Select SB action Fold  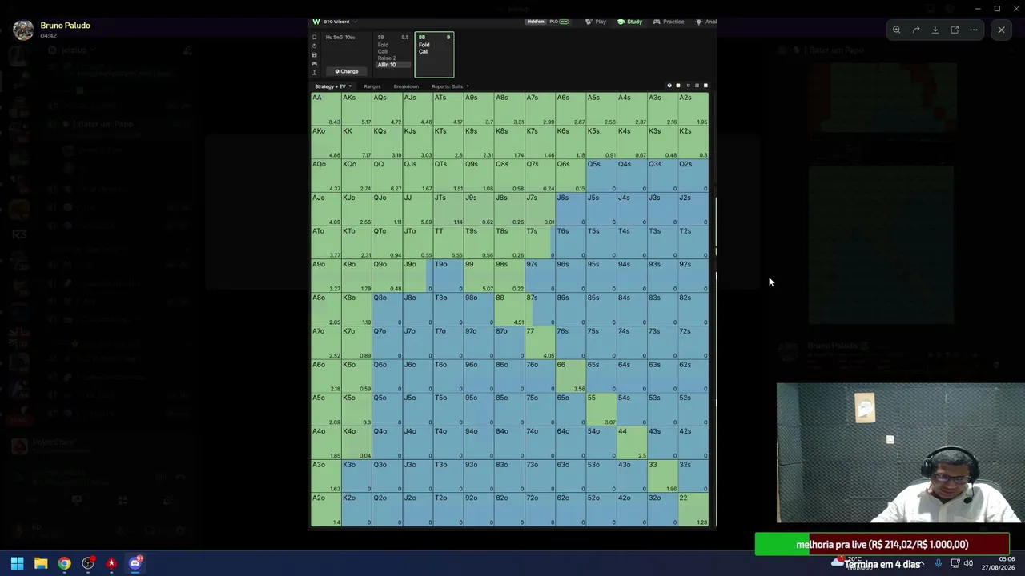383,45
